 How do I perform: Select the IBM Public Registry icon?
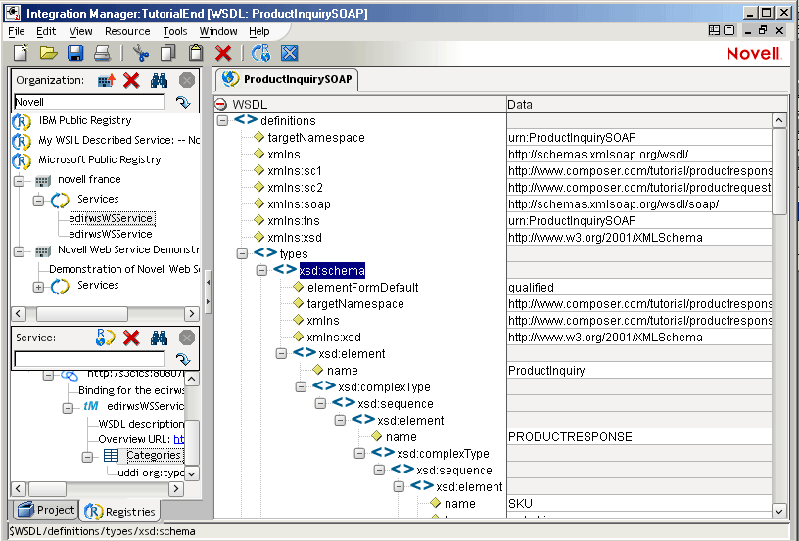[22, 121]
